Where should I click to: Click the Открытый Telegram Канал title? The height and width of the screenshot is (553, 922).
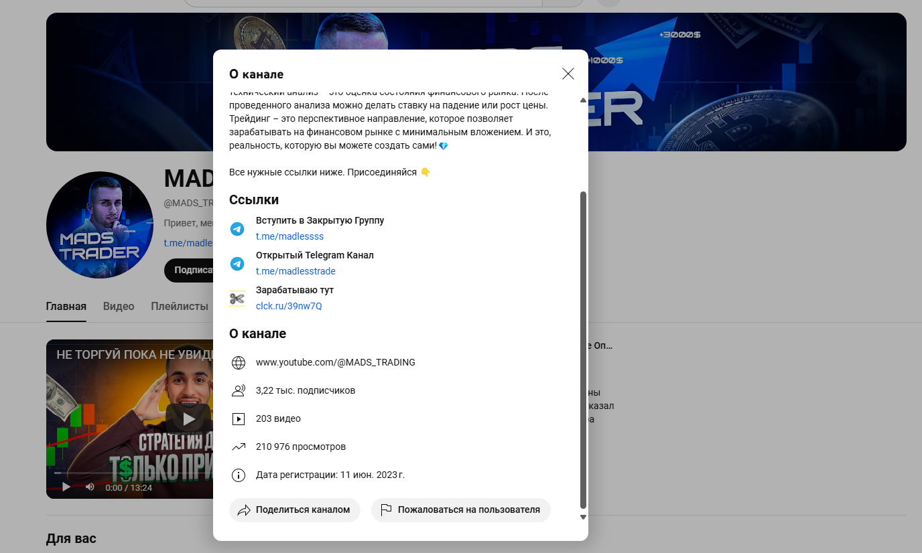315,255
